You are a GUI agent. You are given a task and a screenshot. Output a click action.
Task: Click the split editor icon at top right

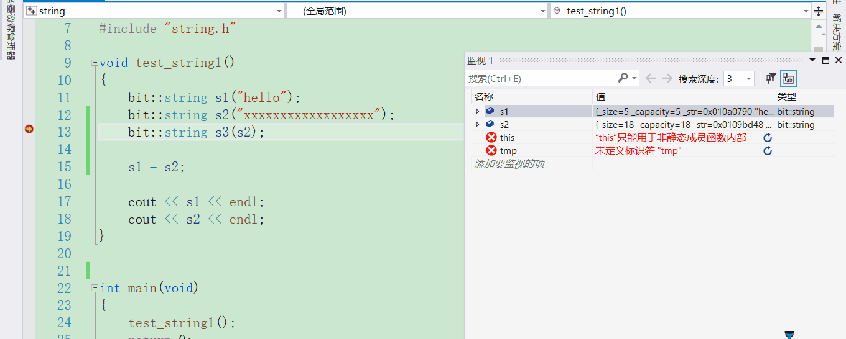(x=819, y=11)
